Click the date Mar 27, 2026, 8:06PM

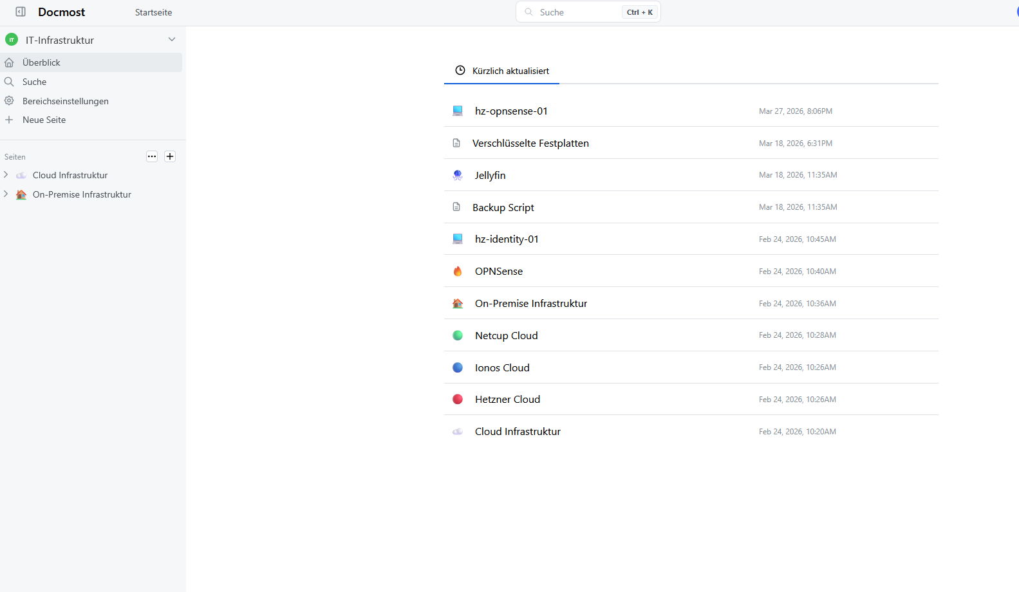pyautogui.click(x=796, y=111)
